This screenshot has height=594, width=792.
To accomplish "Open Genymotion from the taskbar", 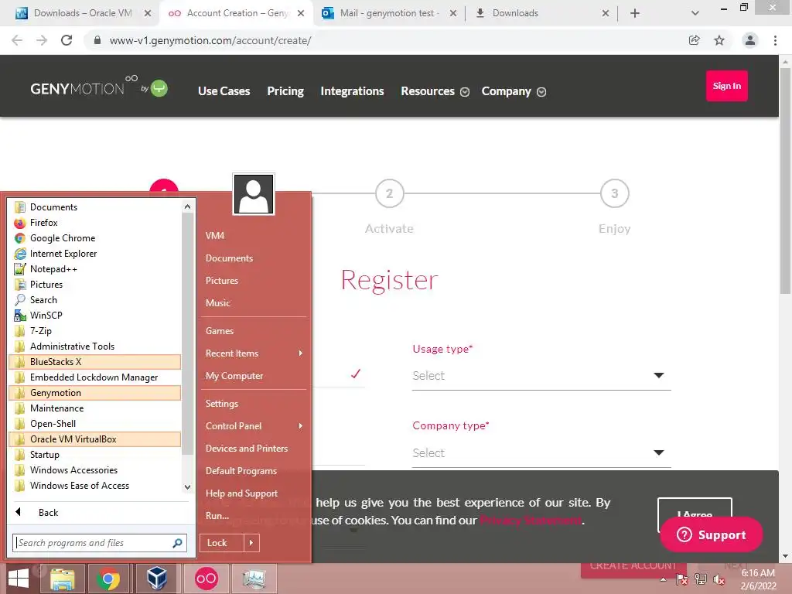I will click(x=206, y=579).
